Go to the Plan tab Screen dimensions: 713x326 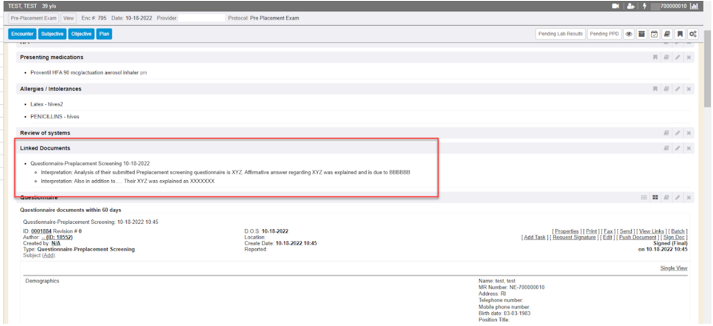(104, 34)
